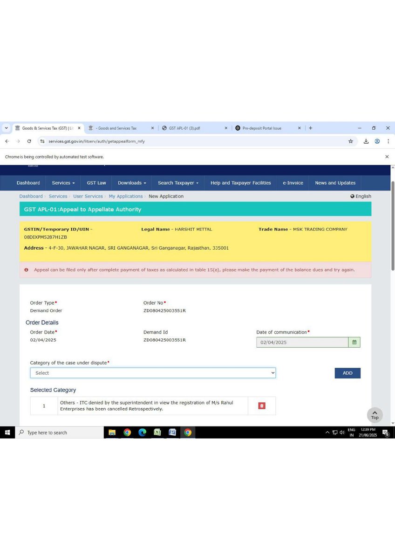Open a new browser tab
The width and height of the screenshot is (395, 560).
[x=311, y=128]
